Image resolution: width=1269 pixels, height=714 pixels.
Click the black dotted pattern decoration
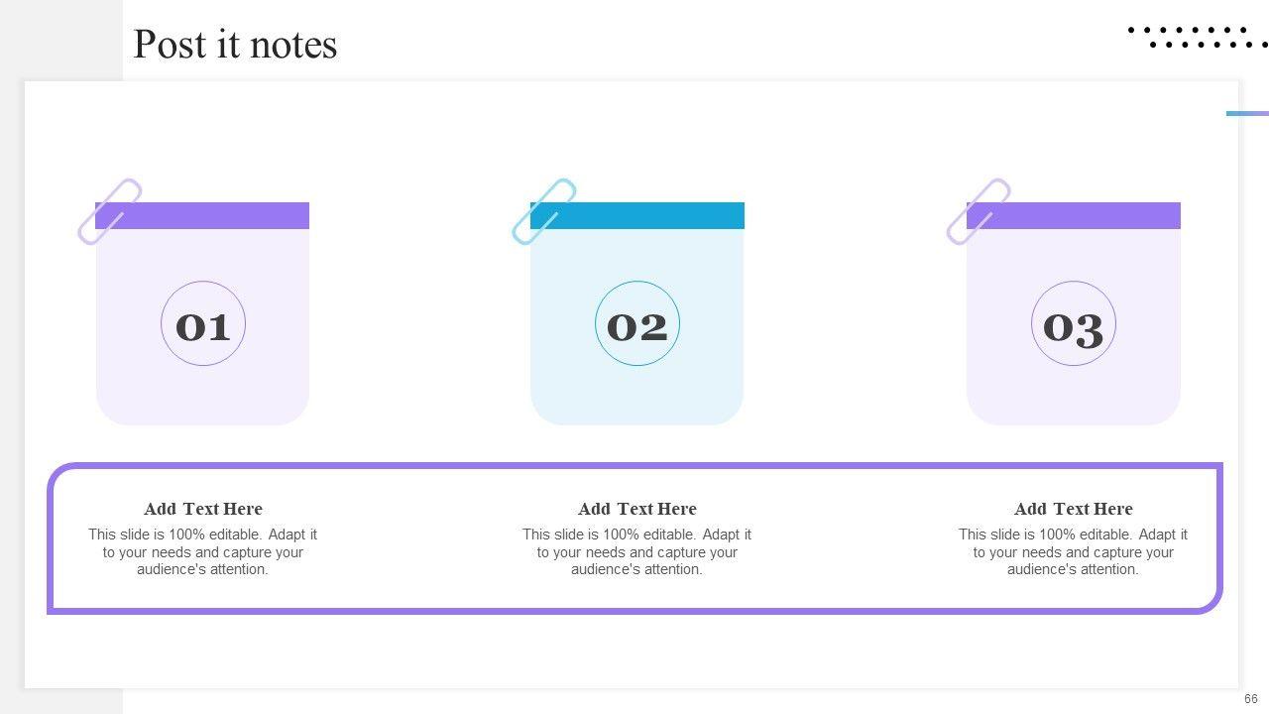click(x=1198, y=38)
